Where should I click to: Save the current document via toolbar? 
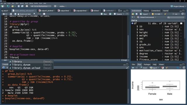pos(19,6)
